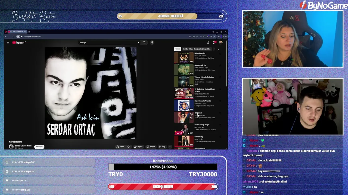The width and height of the screenshot is (348, 195).
Task: Open the YouTube notifications bell
Action: tap(214, 43)
